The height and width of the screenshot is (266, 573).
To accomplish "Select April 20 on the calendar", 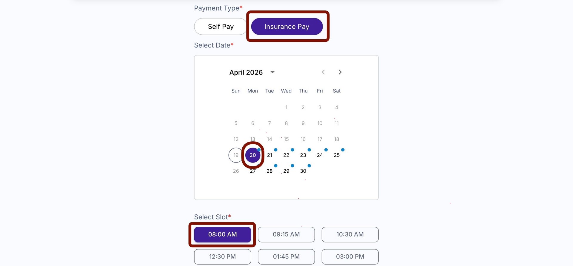I will 253,155.
